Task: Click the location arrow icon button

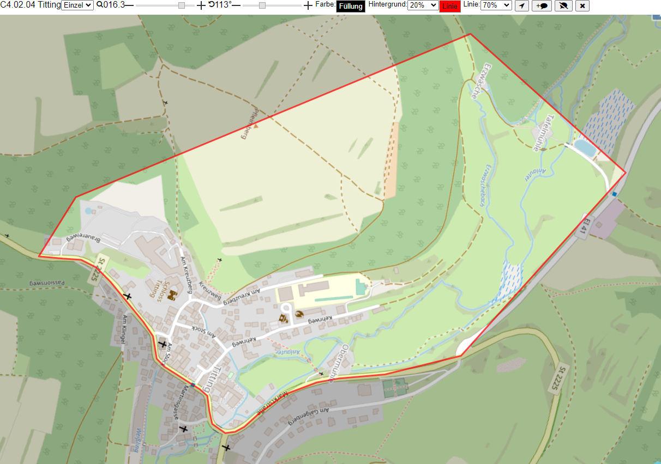Action: (522, 5)
